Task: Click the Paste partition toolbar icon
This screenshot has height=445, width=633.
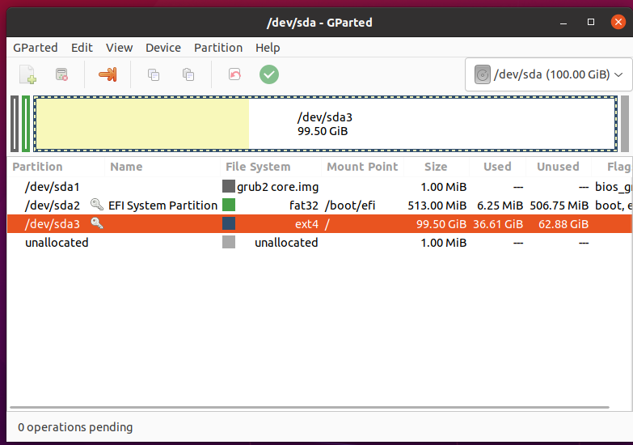Action: 188,74
